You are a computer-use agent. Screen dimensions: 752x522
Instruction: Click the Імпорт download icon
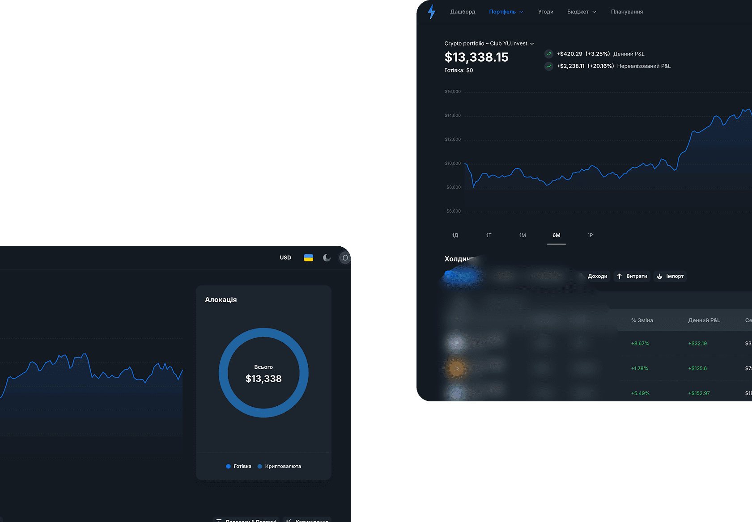pyautogui.click(x=659, y=277)
